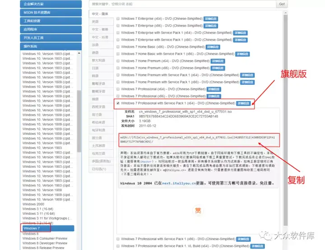Viewport: 325px width, 250px height.
Task: Open 详细信息 for Windows 7 Home Premium (x64)
Action: coord(218,61)
